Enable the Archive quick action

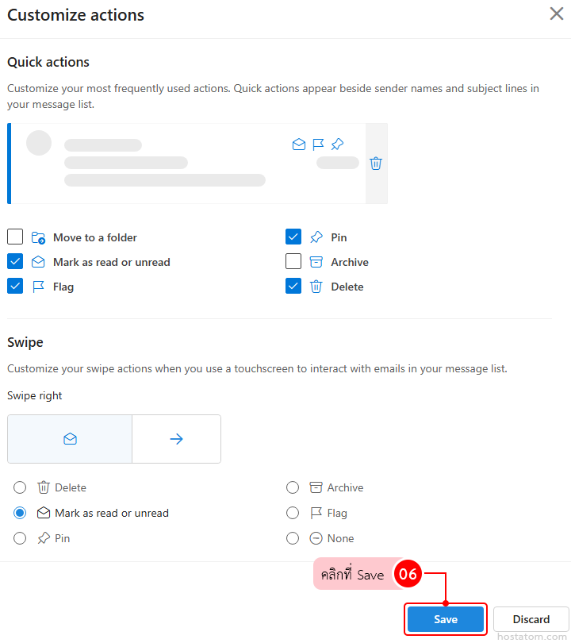tap(293, 261)
